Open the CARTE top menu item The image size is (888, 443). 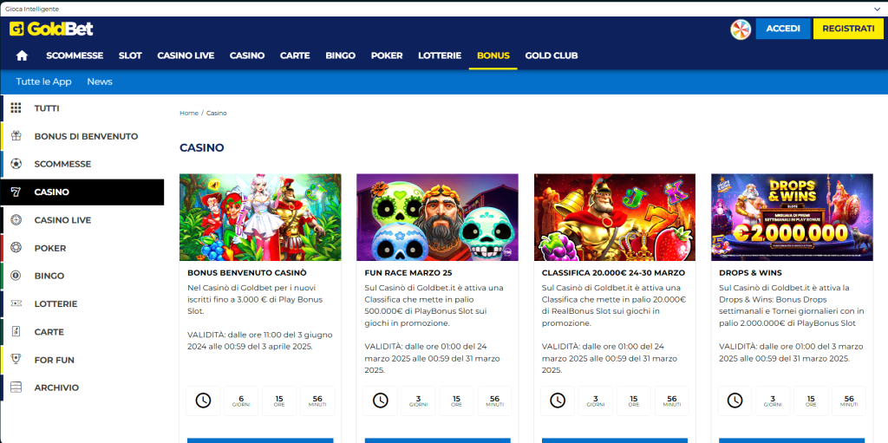click(295, 55)
